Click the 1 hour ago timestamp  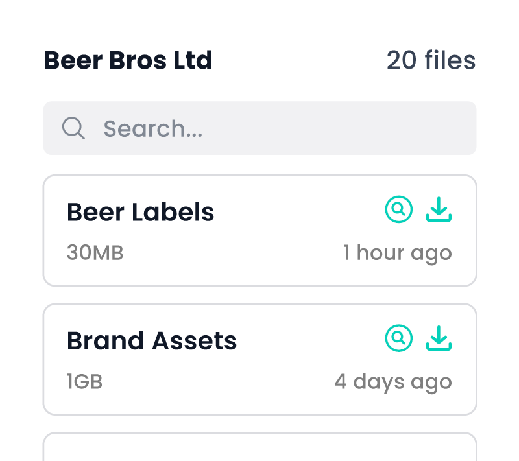click(398, 252)
